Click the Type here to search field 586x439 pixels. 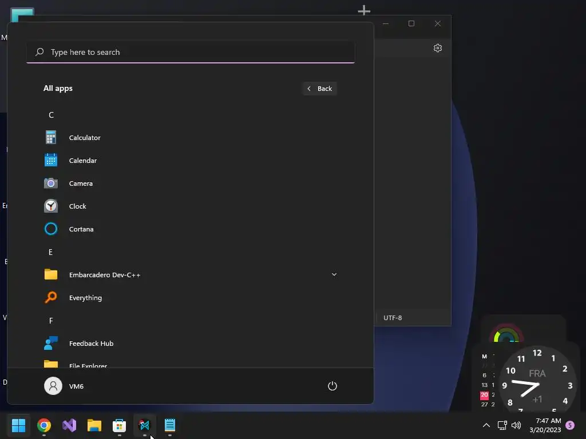[x=191, y=52]
